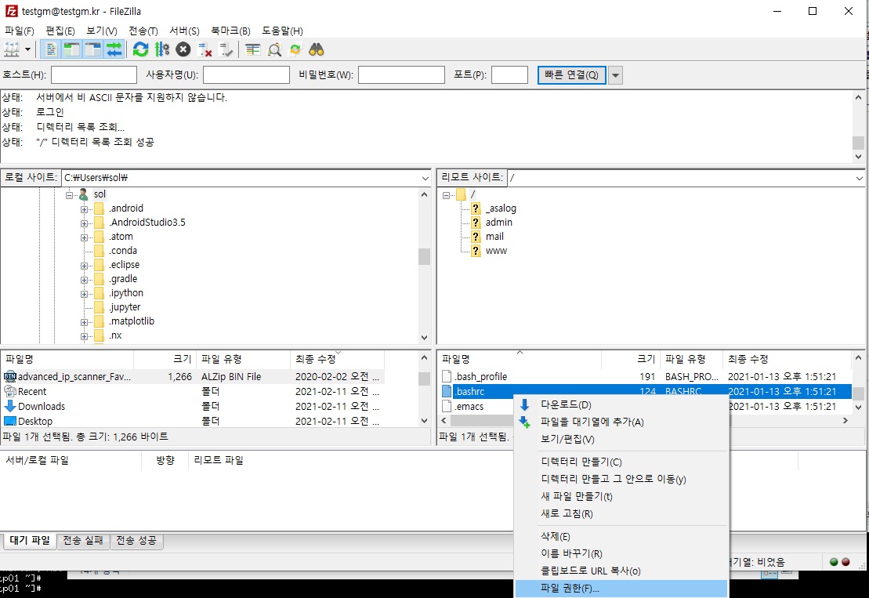Toggle directory comparison icon
The height and width of the screenshot is (598, 869).
274,49
